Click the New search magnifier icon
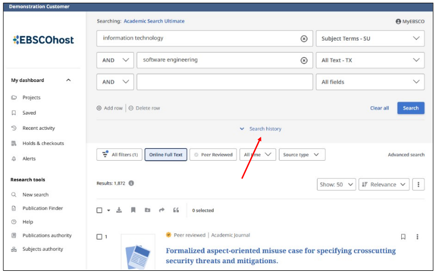 pos(14,195)
